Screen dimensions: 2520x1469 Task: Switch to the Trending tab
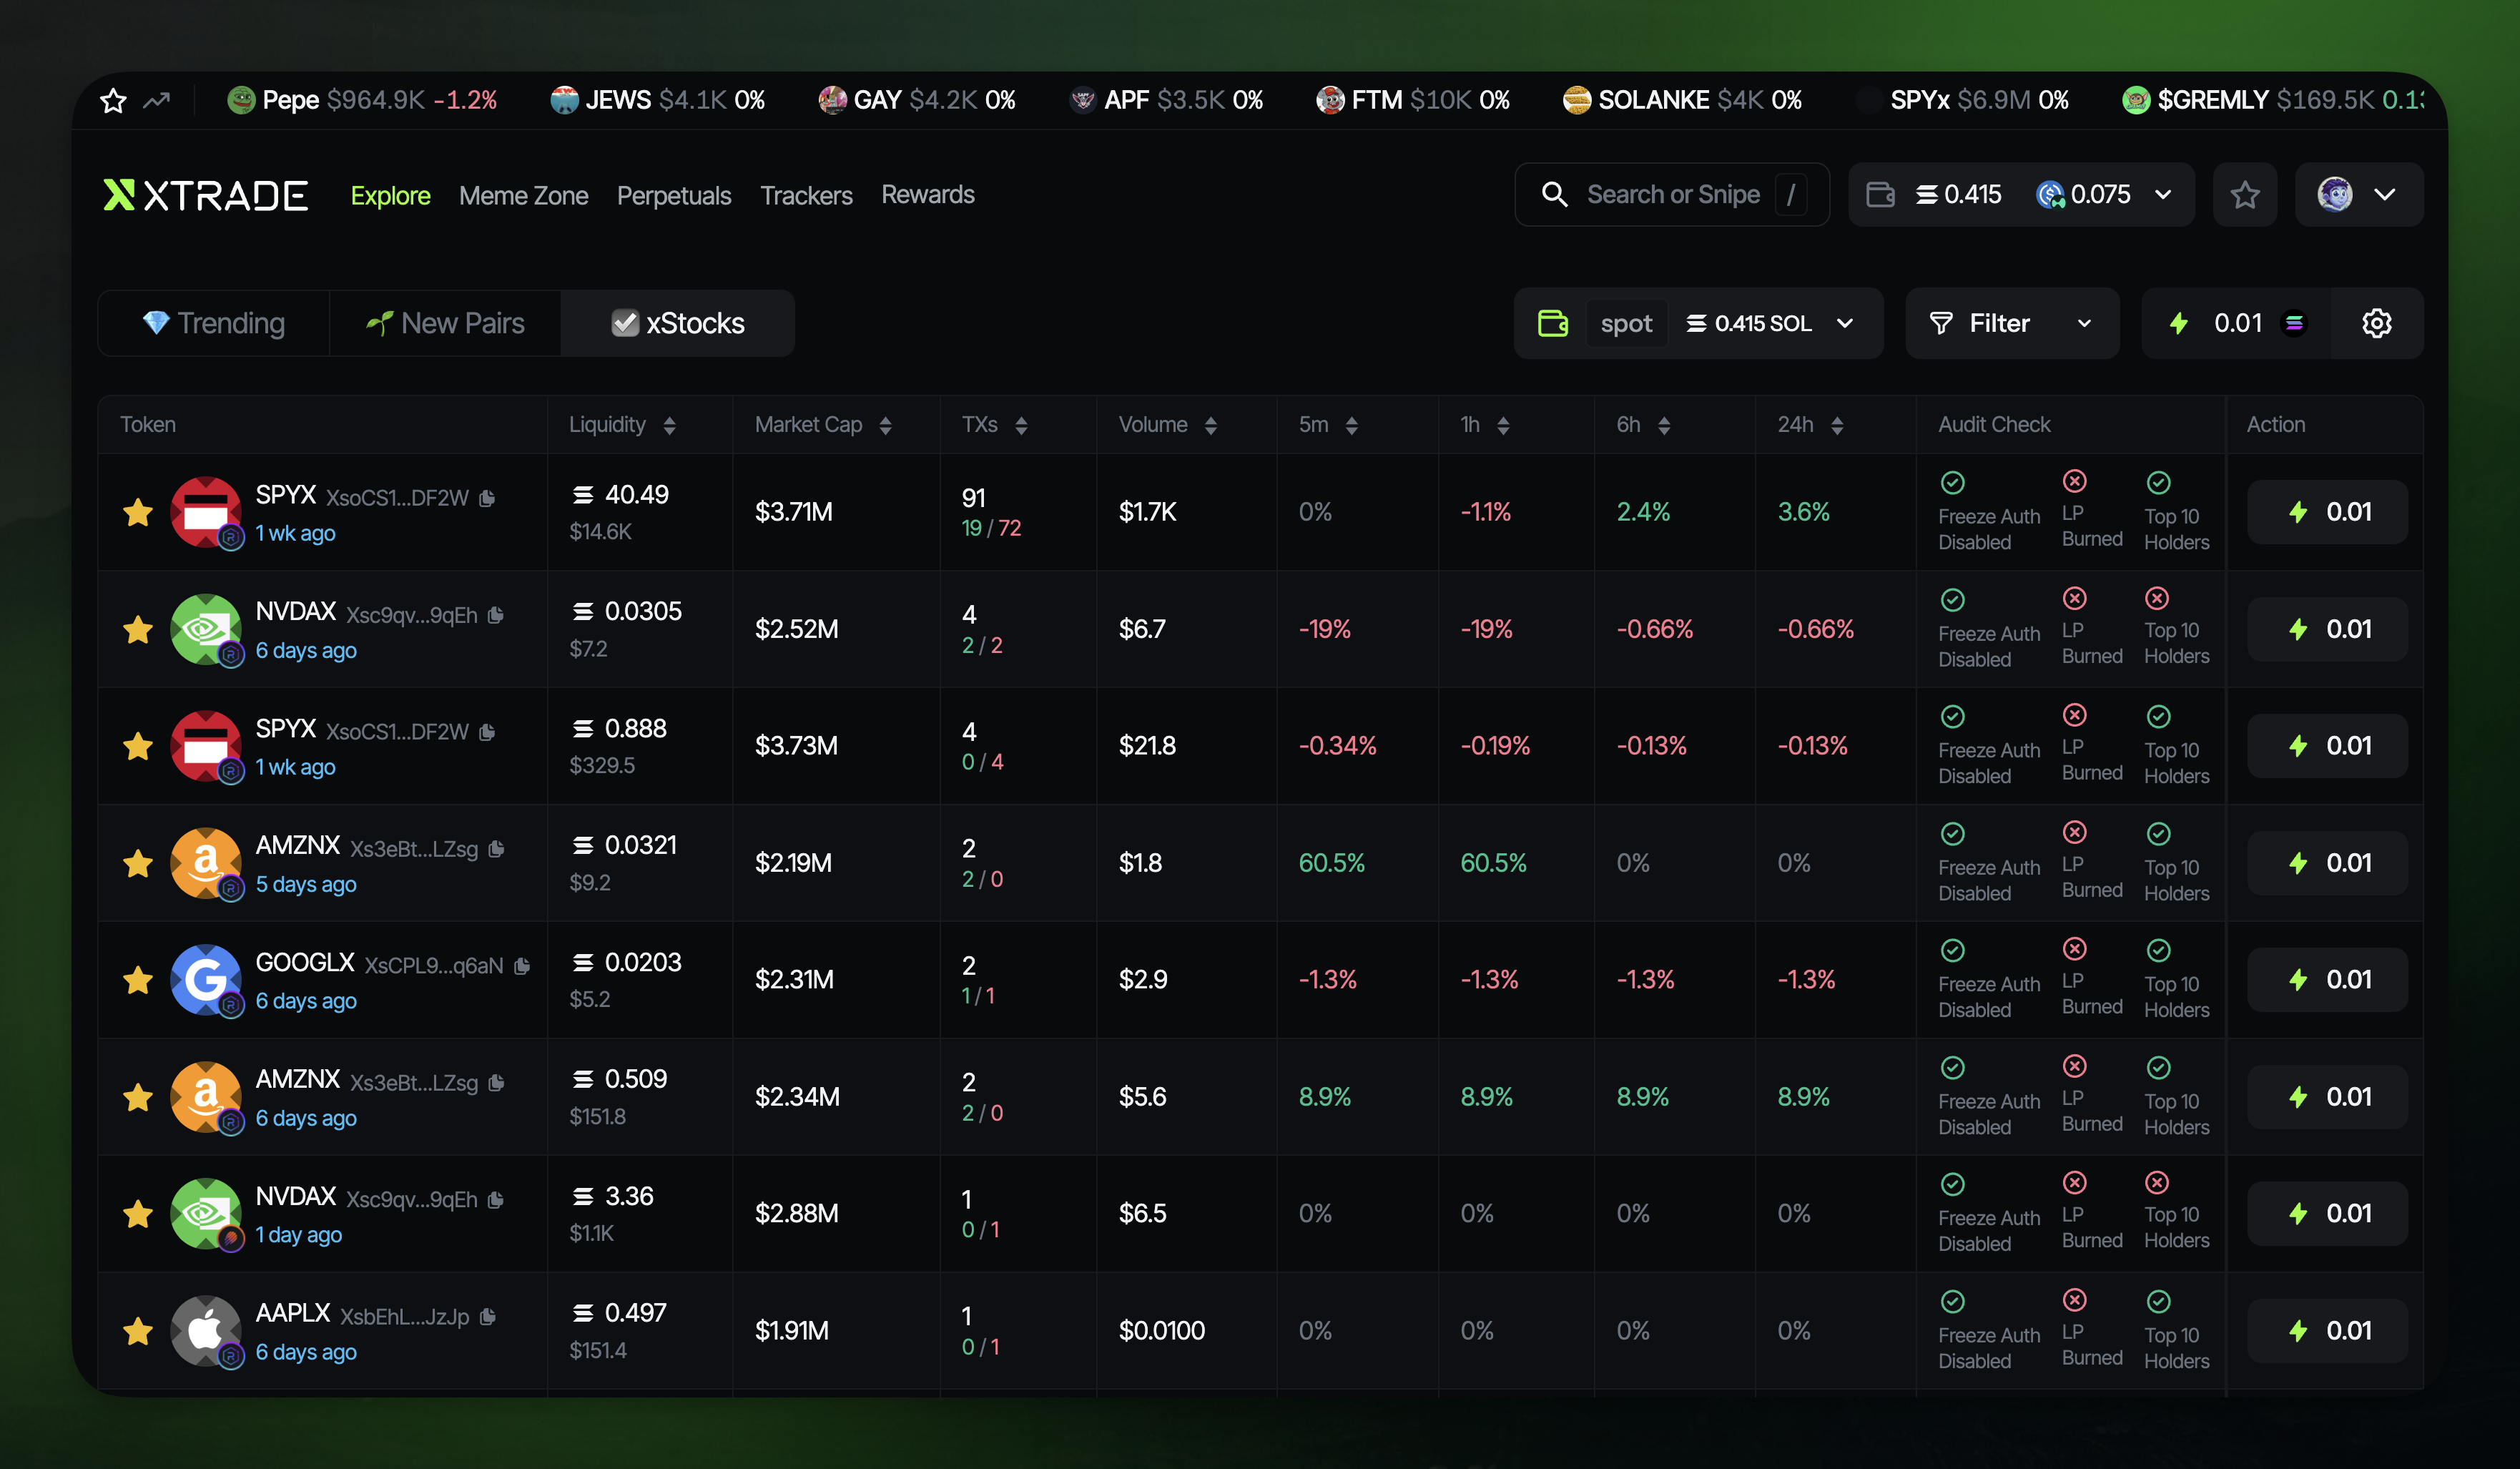(x=214, y=323)
